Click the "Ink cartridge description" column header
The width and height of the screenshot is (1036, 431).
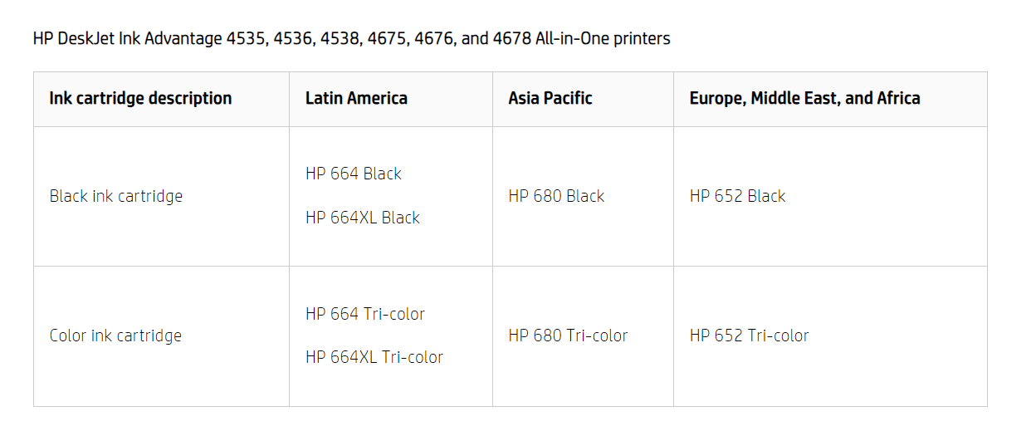coord(140,98)
